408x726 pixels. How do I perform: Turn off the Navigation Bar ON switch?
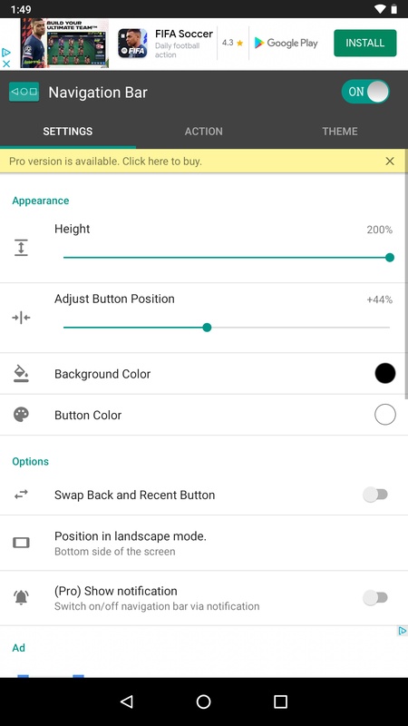click(365, 92)
